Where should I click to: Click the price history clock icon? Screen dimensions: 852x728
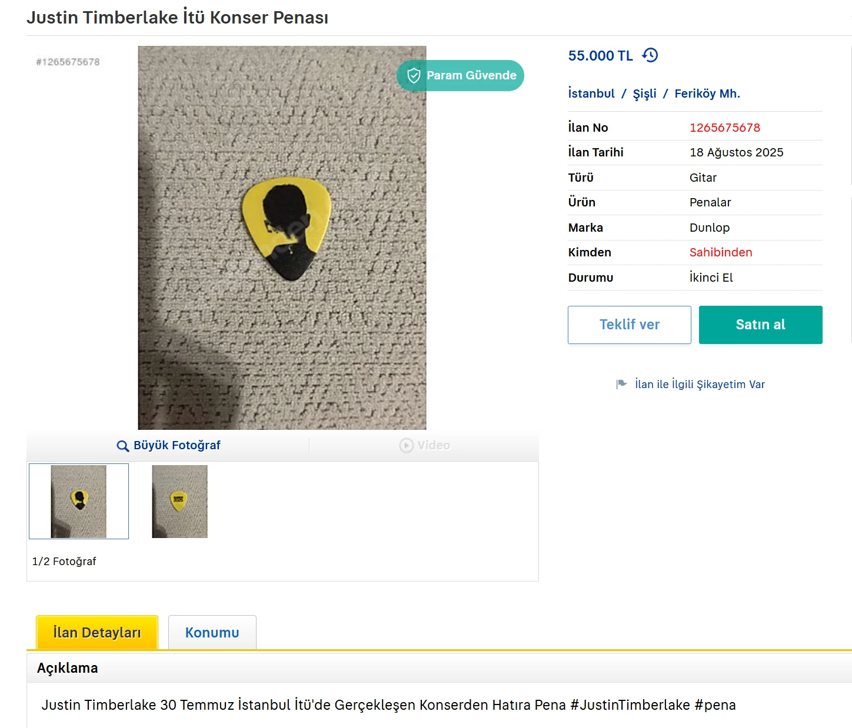[650, 55]
